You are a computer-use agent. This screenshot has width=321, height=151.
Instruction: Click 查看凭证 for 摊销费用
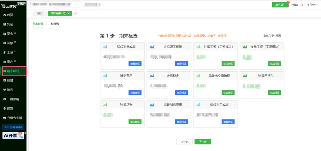135,93
